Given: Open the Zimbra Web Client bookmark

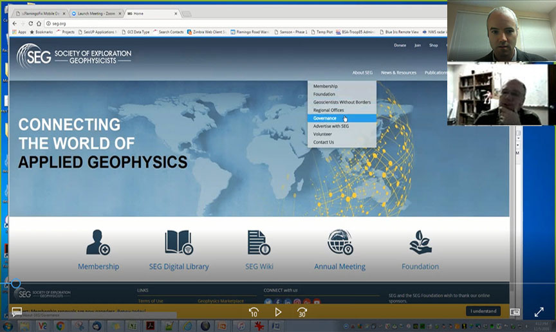Looking at the screenshot, I should click(x=207, y=32).
